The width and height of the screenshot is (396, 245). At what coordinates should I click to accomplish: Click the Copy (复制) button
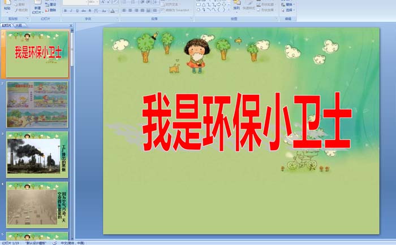point(20,5)
